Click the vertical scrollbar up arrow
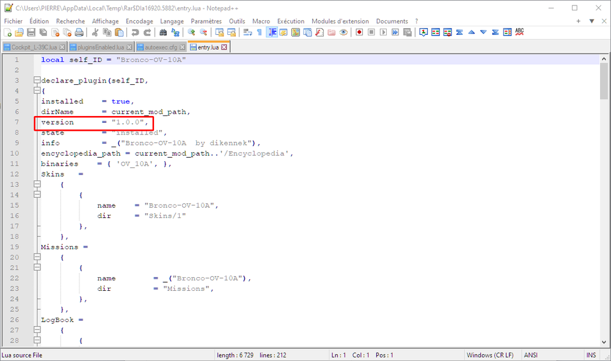The image size is (611, 361). [x=604, y=59]
